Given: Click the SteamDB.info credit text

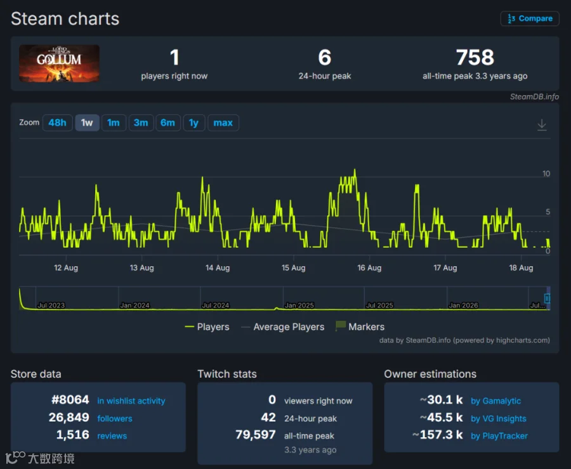Looking at the screenshot, I should 534,96.
